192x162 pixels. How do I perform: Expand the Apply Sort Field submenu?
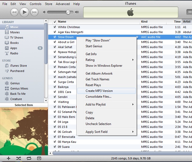tap(107, 132)
